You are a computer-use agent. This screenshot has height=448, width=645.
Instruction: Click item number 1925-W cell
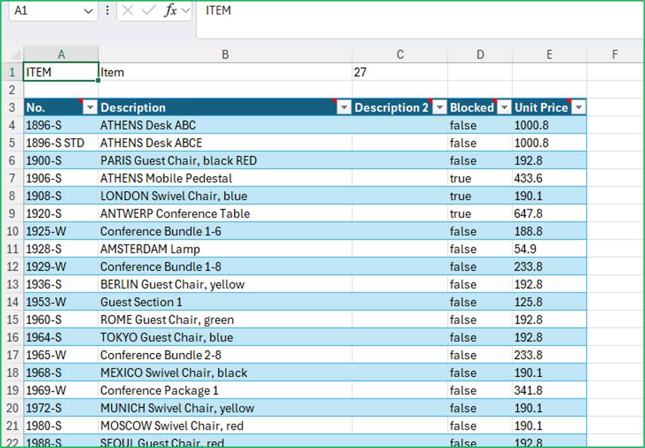click(61, 231)
